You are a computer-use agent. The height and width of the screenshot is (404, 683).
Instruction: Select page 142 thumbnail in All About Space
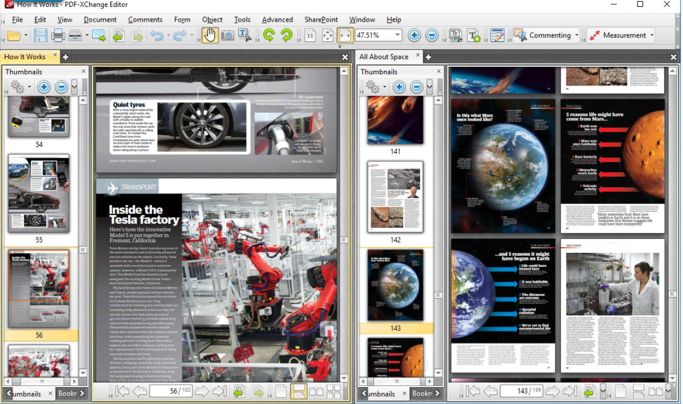pyautogui.click(x=396, y=197)
